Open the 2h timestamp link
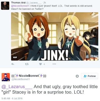This screenshot has height=101, width=100. tap(45, 3)
